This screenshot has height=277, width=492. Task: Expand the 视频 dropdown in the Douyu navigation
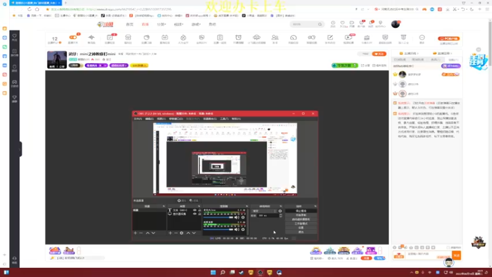[x=178, y=24]
